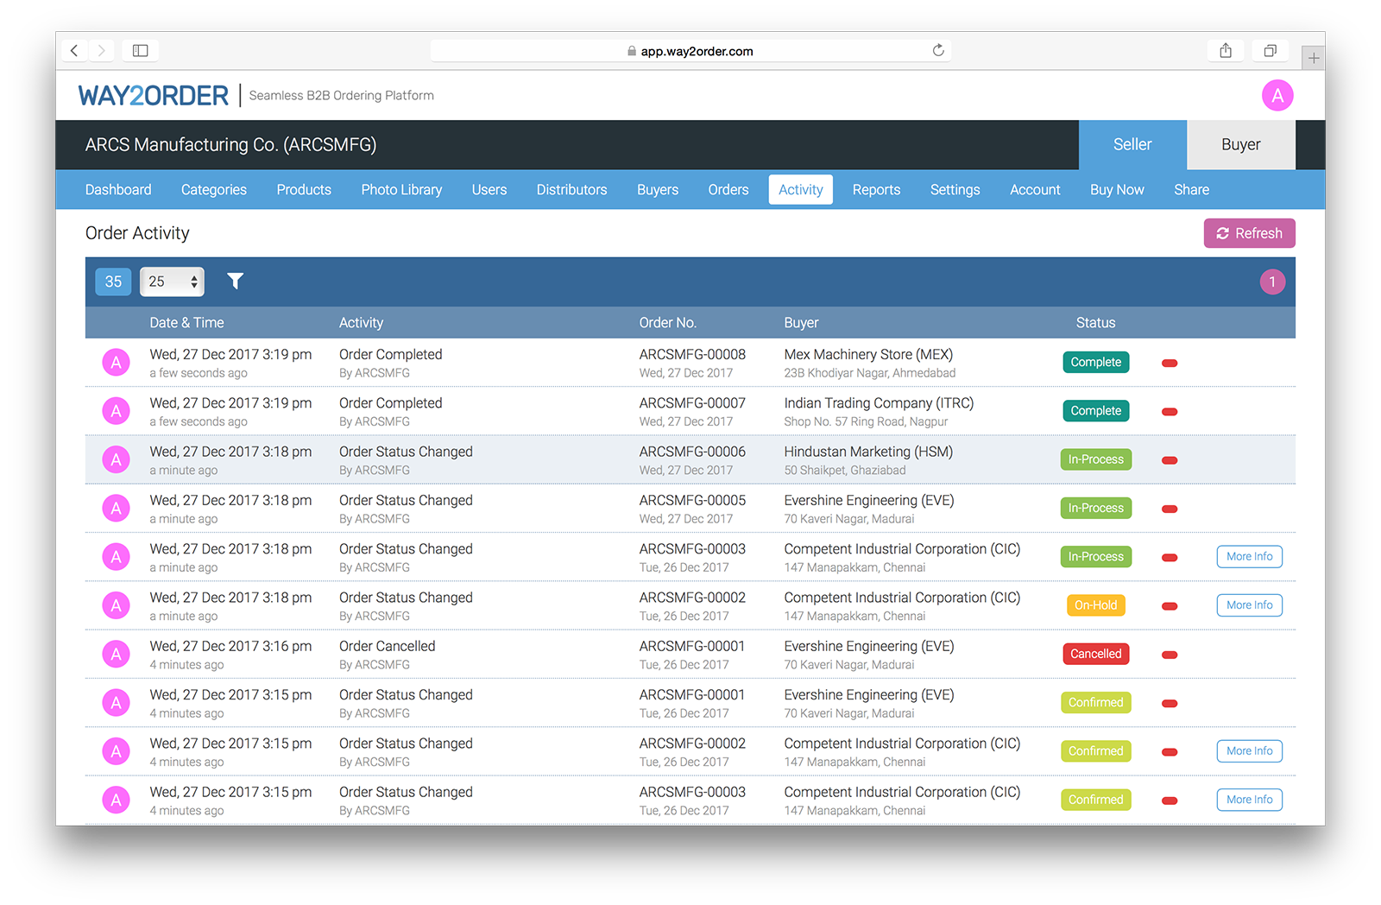Go back using the browser back arrow
This screenshot has height=905, width=1381.
74,51
